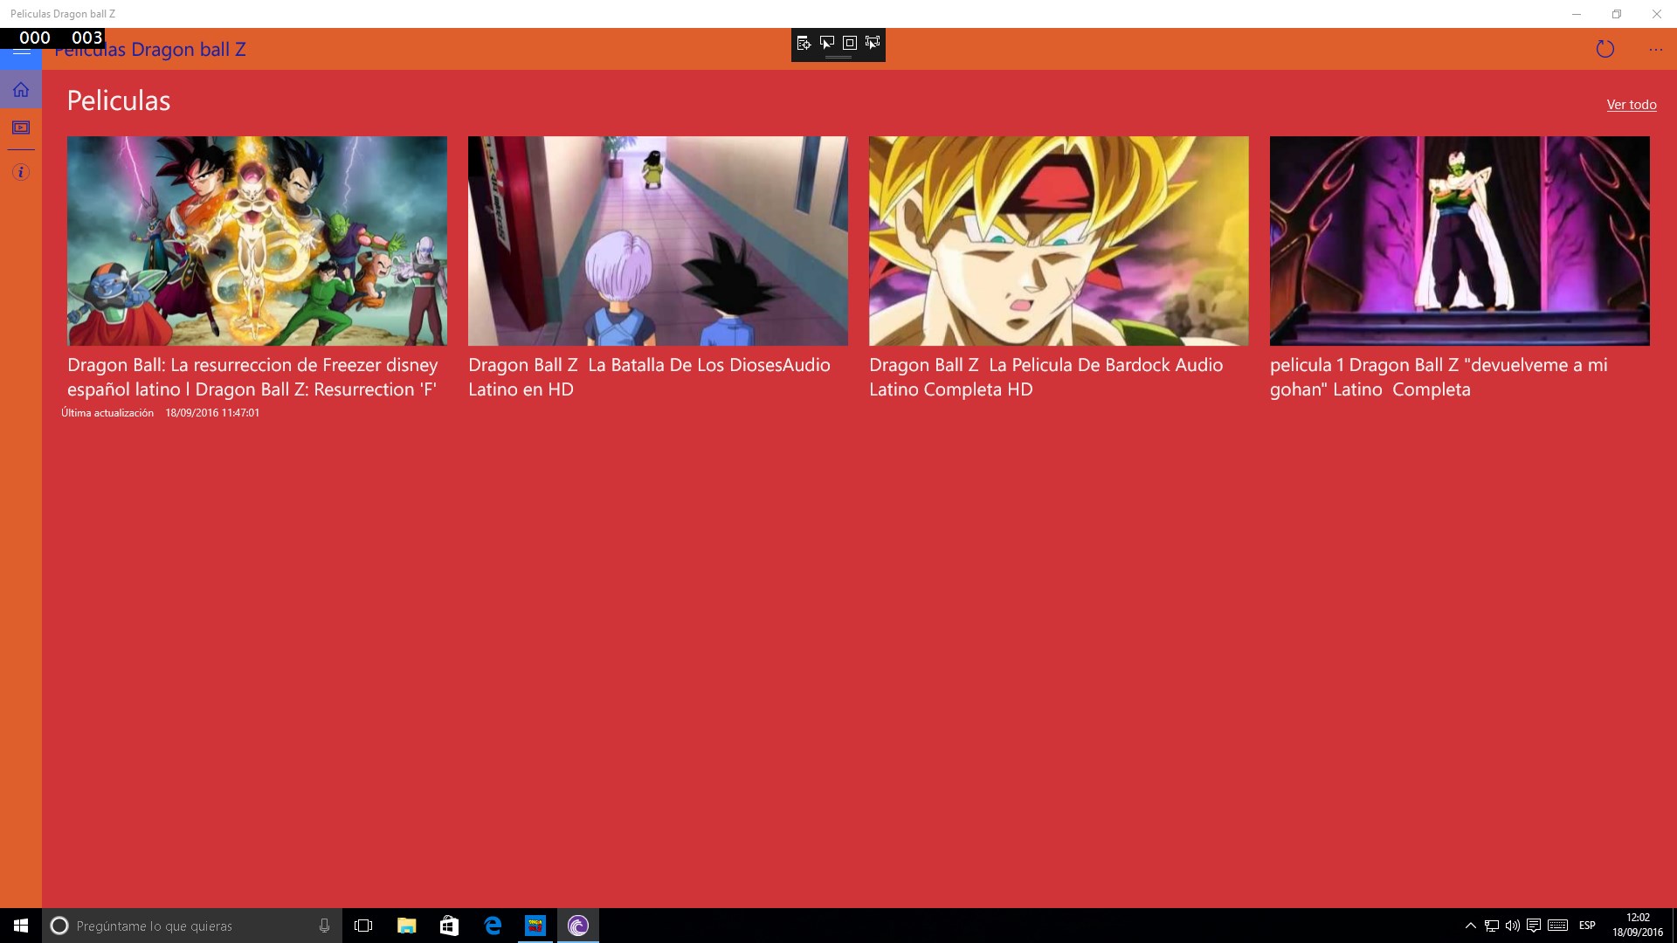Enable element selection in debug toolbar
The image size is (1677, 943).
point(826,43)
